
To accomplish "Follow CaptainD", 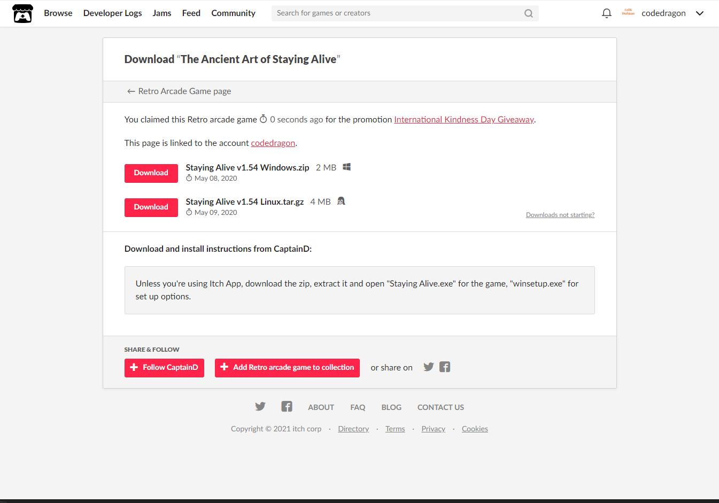I will tap(164, 368).
